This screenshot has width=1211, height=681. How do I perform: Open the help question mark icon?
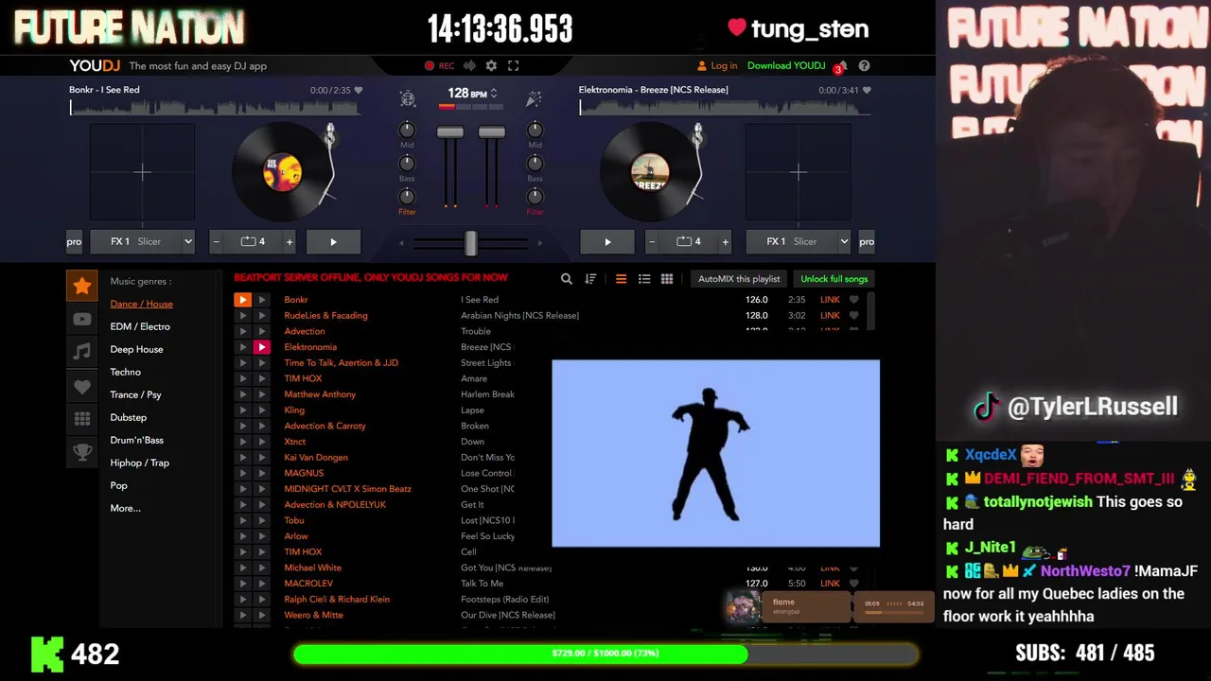[864, 66]
